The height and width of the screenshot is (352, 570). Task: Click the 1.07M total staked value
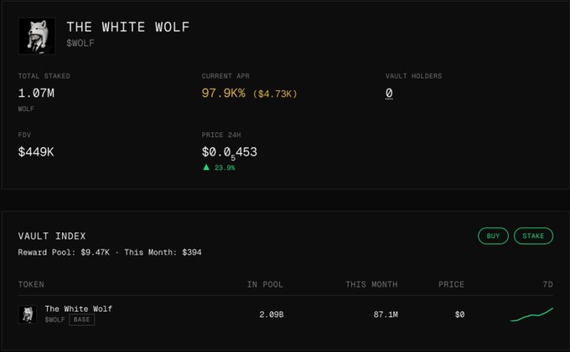(36, 93)
